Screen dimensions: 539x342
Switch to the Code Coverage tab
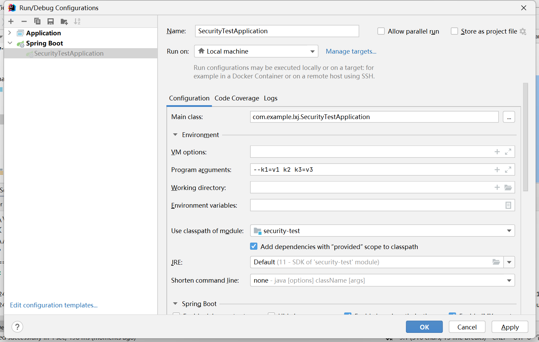click(x=237, y=98)
